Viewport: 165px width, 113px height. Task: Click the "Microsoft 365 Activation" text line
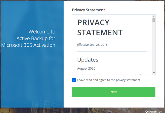pyautogui.click(x=28, y=45)
